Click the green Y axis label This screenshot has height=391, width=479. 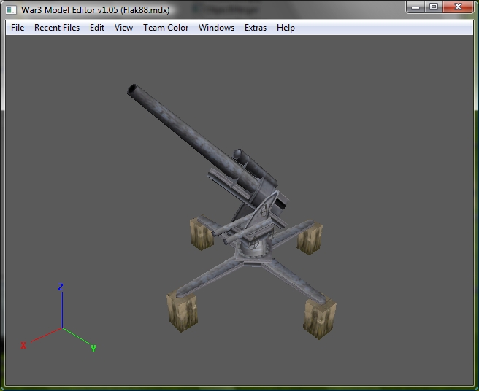pos(93,348)
